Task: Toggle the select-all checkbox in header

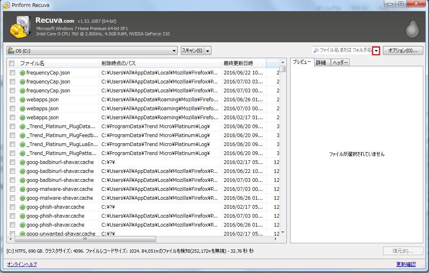Action: click(x=12, y=63)
